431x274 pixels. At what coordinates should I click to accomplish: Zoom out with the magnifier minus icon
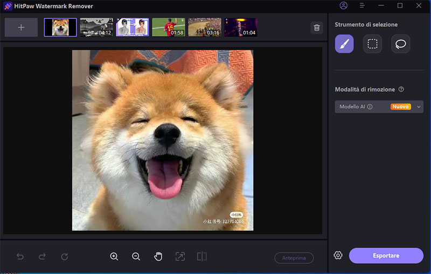[x=136, y=257]
